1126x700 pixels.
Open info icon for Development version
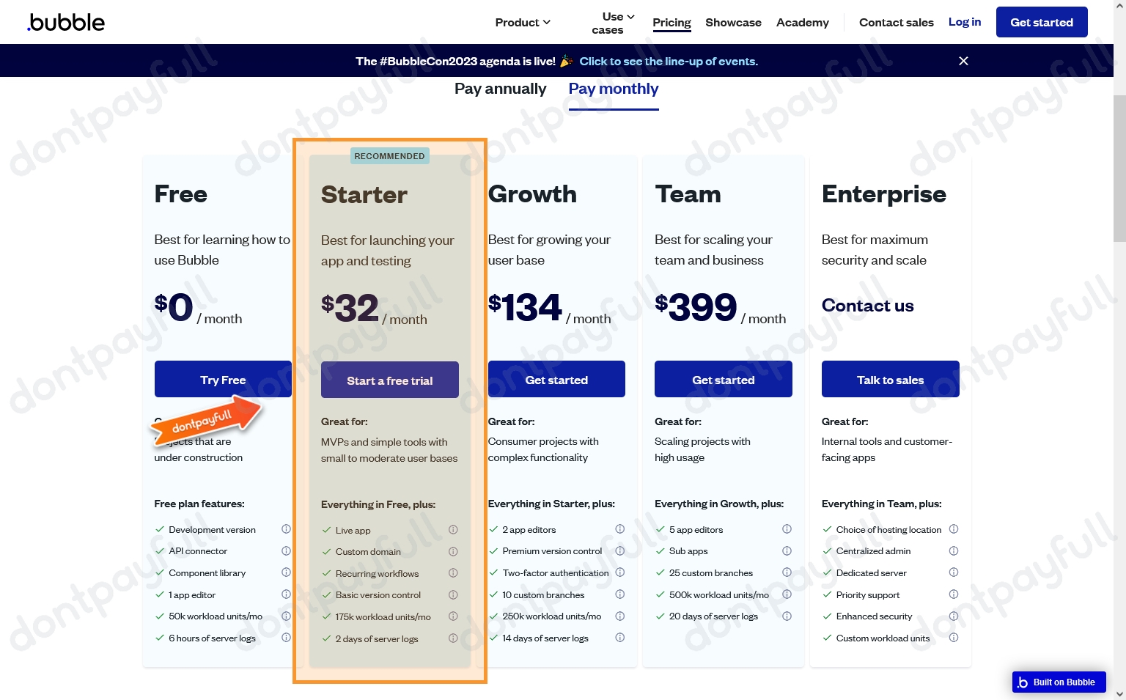pos(286,529)
